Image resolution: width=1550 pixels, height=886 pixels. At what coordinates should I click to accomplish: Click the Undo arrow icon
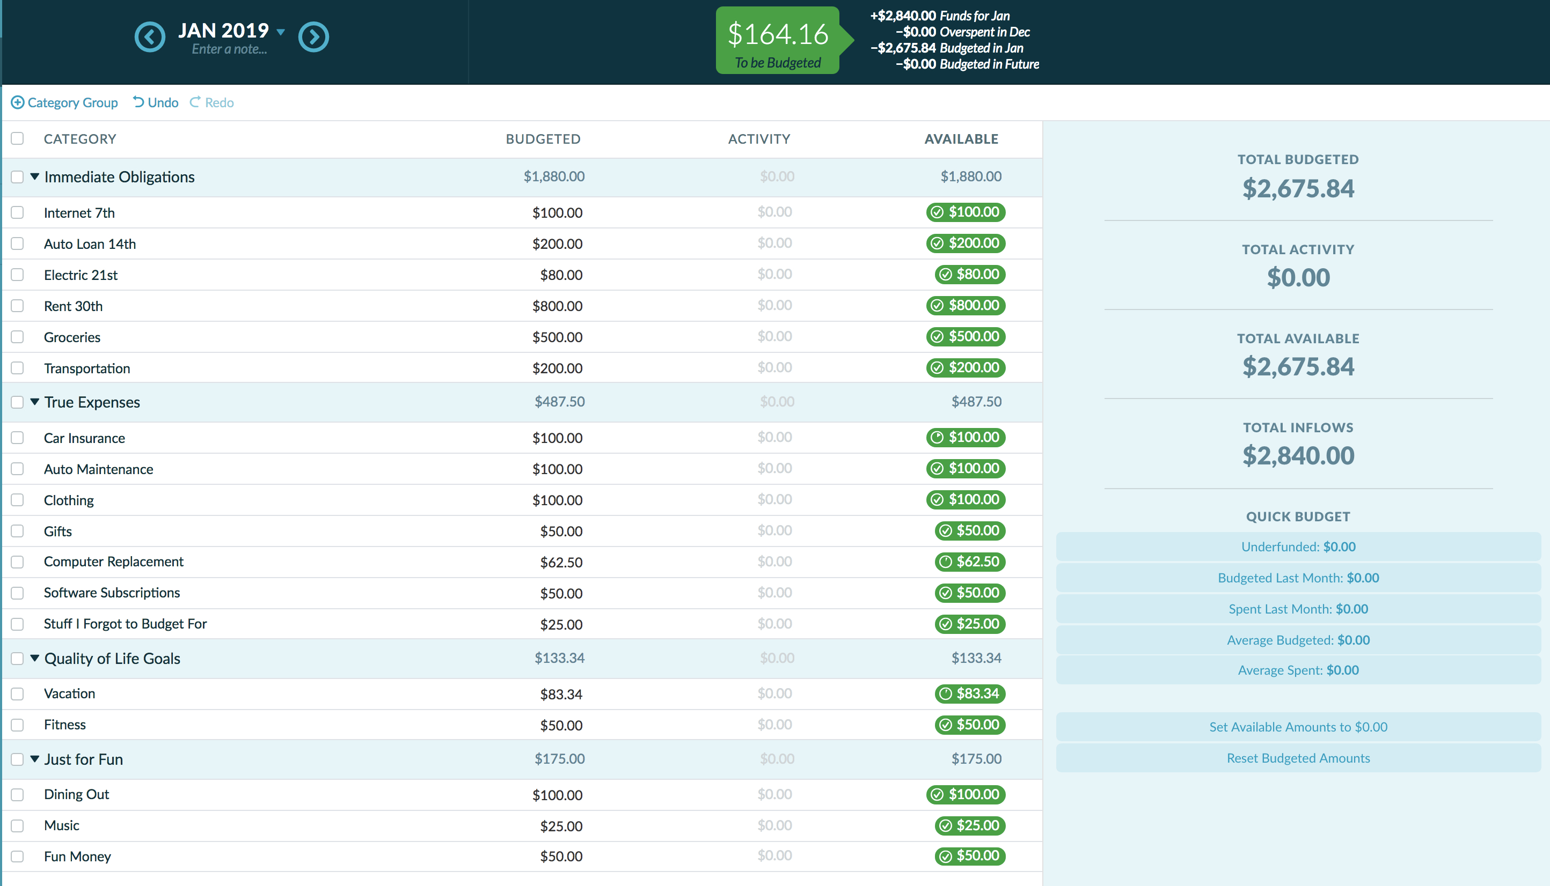[139, 101]
